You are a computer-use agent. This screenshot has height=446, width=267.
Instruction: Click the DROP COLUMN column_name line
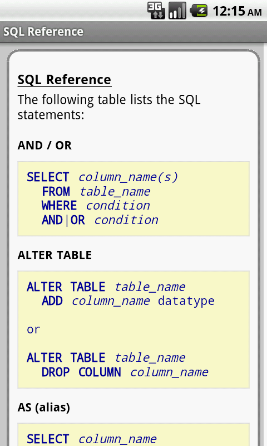(125, 372)
